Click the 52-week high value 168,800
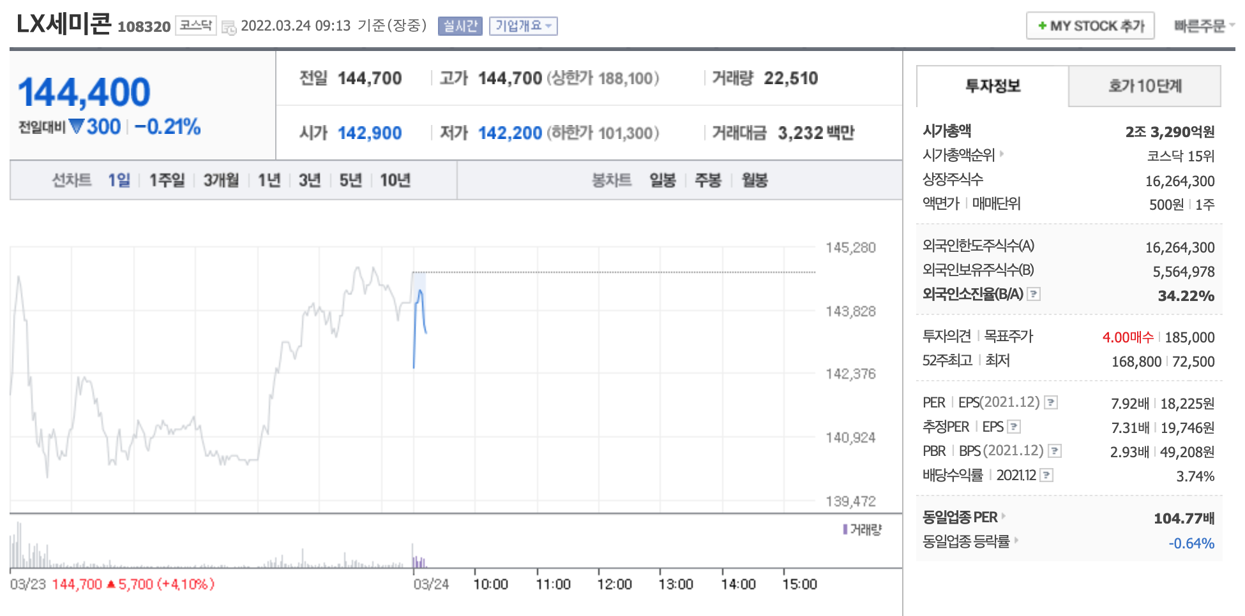Image resolution: width=1245 pixels, height=616 pixels. tap(1136, 362)
